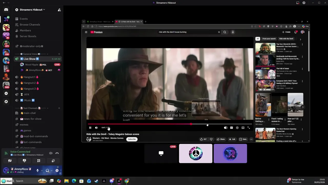Toggle theater mode in the YouTube player
Image resolution: width=328 pixels, height=185 pixels.
pos(243,128)
